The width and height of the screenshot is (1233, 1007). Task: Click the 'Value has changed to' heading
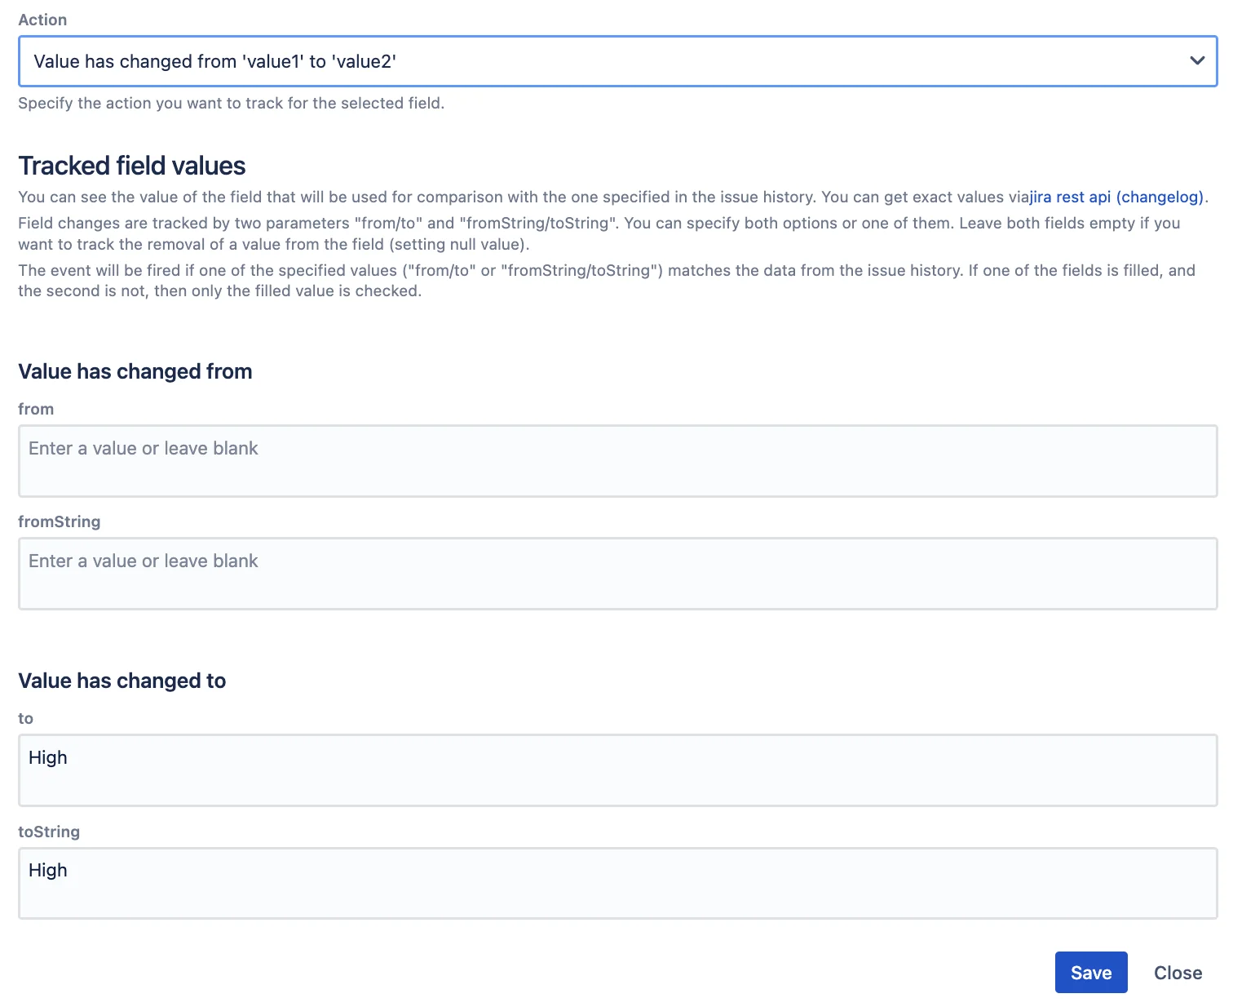[x=122, y=681]
